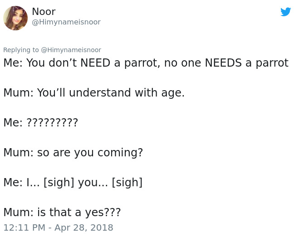The height and width of the screenshot is (237, 299).
Task: Click the "Apr 28, 2018" tweet date
Action: [83, 227]
